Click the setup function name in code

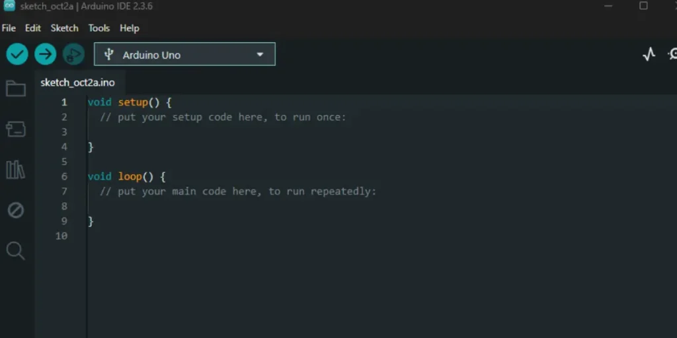click(133, 102)
